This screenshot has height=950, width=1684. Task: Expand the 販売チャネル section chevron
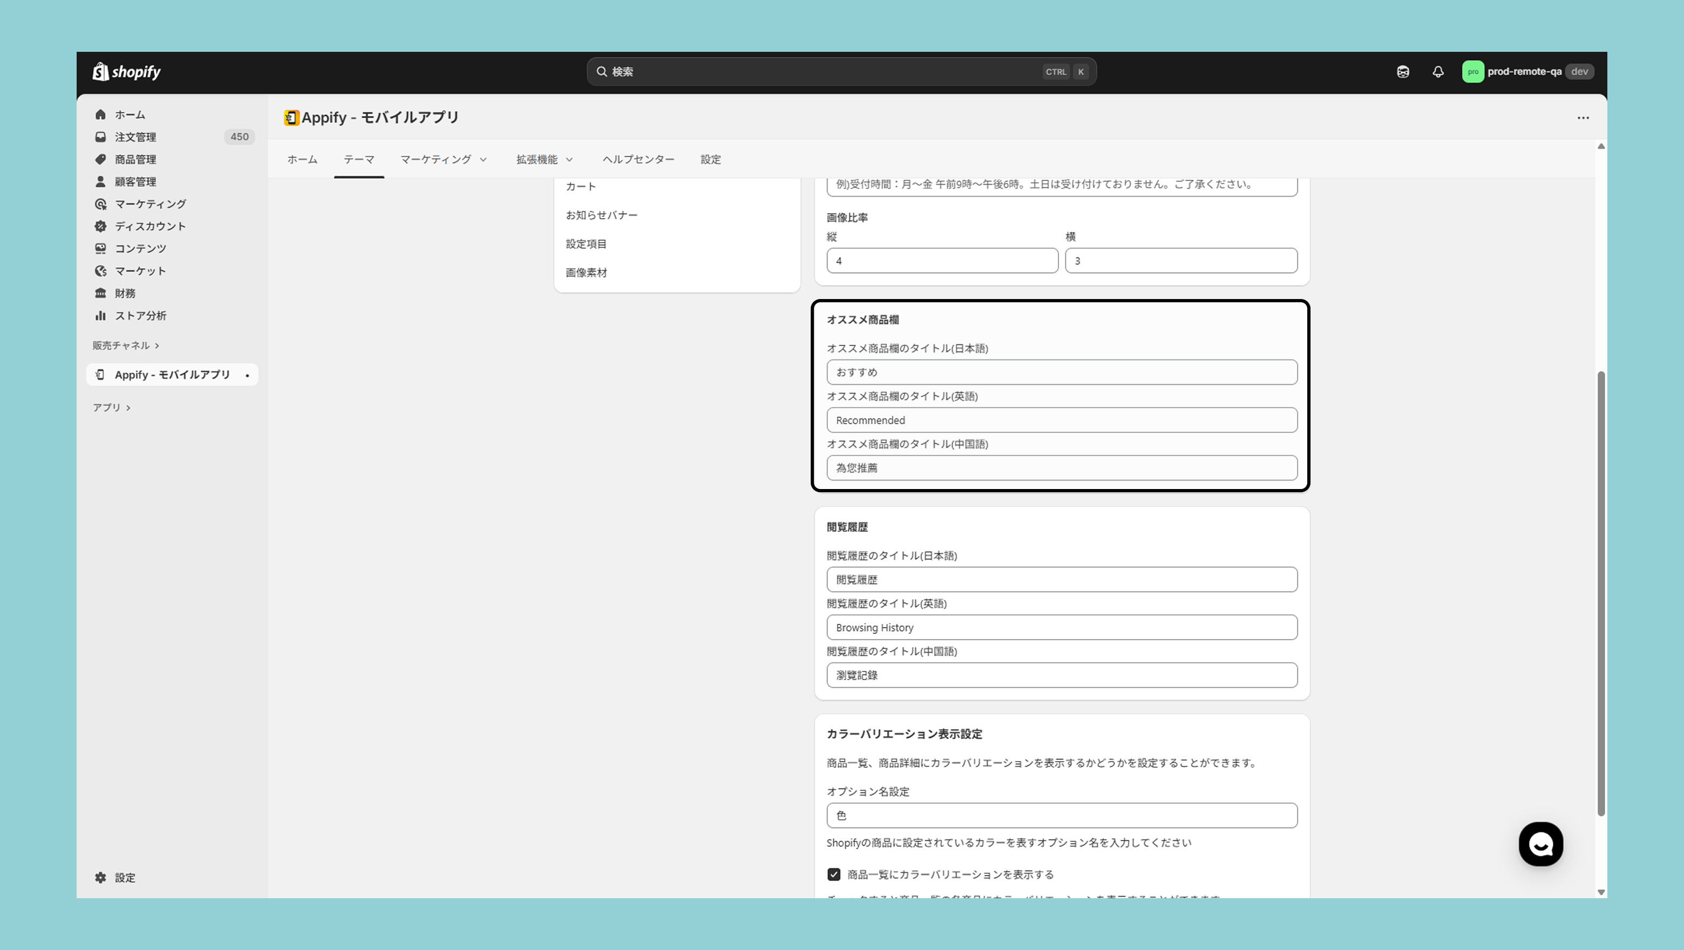pyautogui.click(x=157, y=345)
